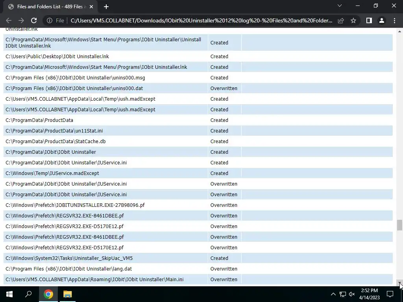
Task: Select the Uninstaller_SkipUac_VM5 task path
Action: point(69,258)
